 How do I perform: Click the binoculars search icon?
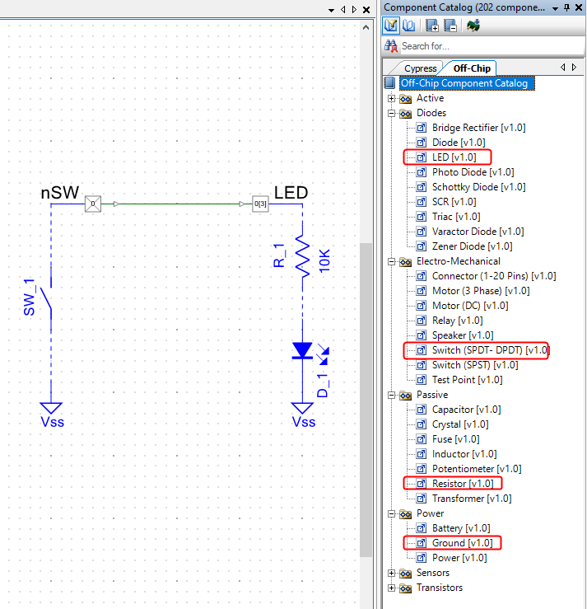(391, 46)
